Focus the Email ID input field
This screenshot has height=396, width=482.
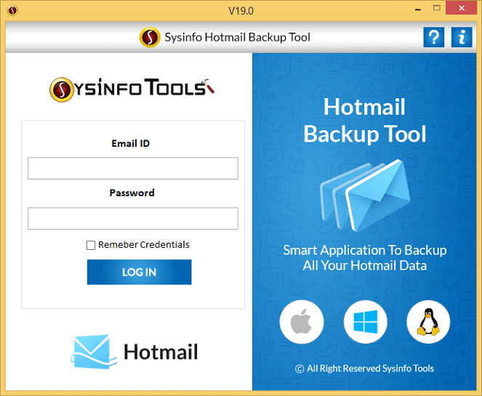tap(133, 169)
